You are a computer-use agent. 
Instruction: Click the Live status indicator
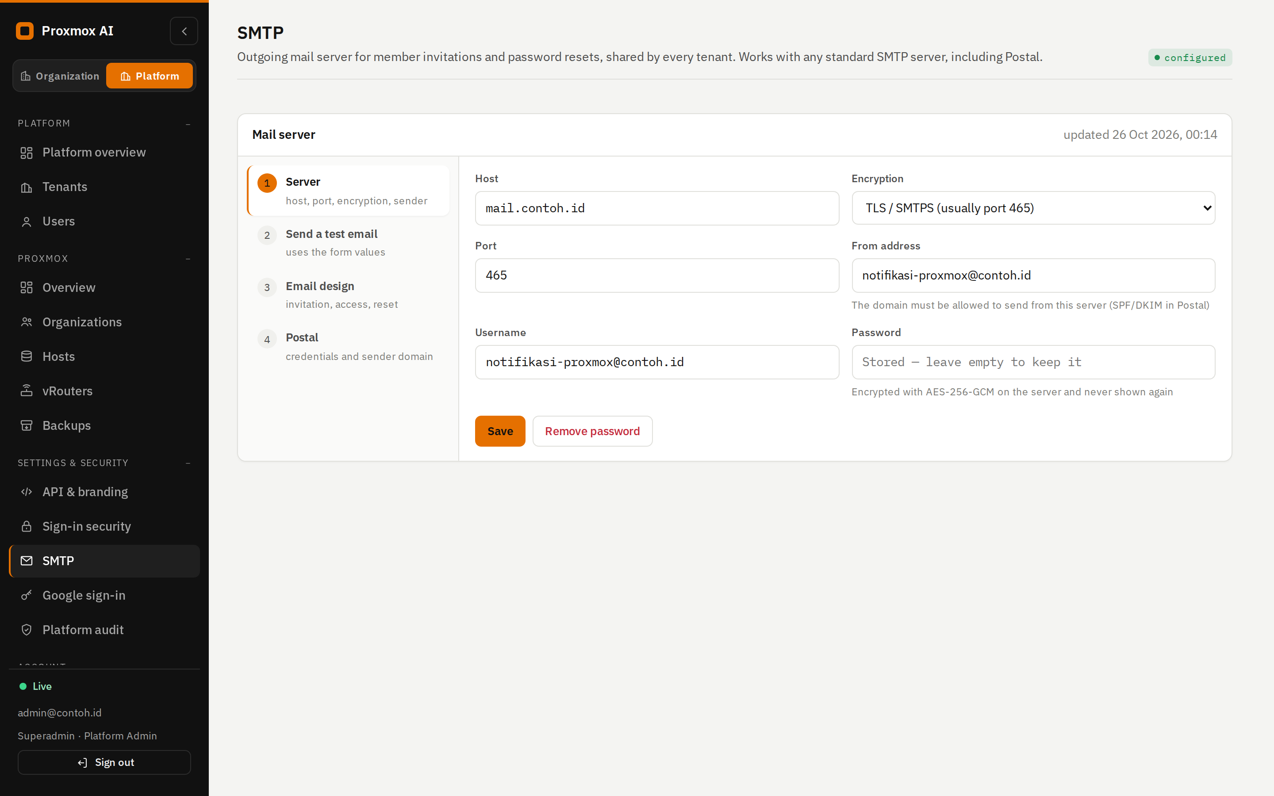35,686
